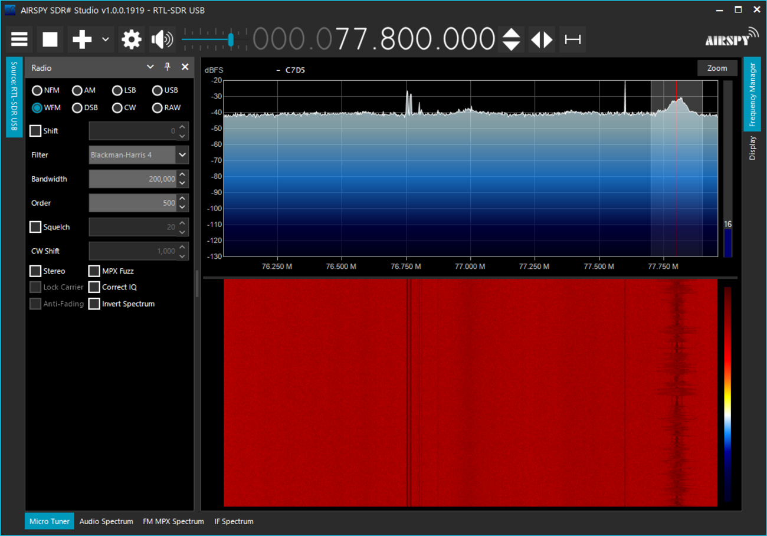Click the 77.000 M frequency axis label
This screenshot has height=536, width=767.
(x=470, y=267)
